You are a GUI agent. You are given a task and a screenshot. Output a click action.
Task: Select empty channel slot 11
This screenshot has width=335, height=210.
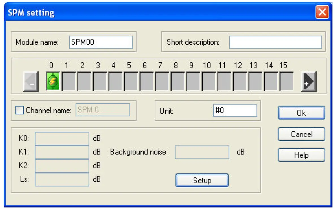click(x=224, y=81)
